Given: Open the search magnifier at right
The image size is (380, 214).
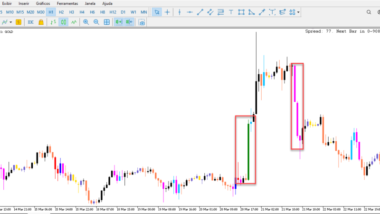Looking at the screenshot, I should click(x=369, y=12).
